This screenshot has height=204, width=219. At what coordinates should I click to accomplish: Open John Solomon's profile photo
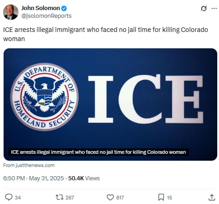[10, 12]
